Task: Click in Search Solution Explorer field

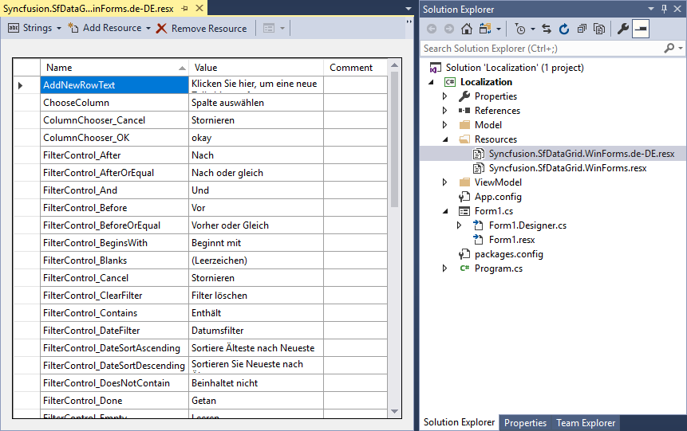Action: [542, 49]
